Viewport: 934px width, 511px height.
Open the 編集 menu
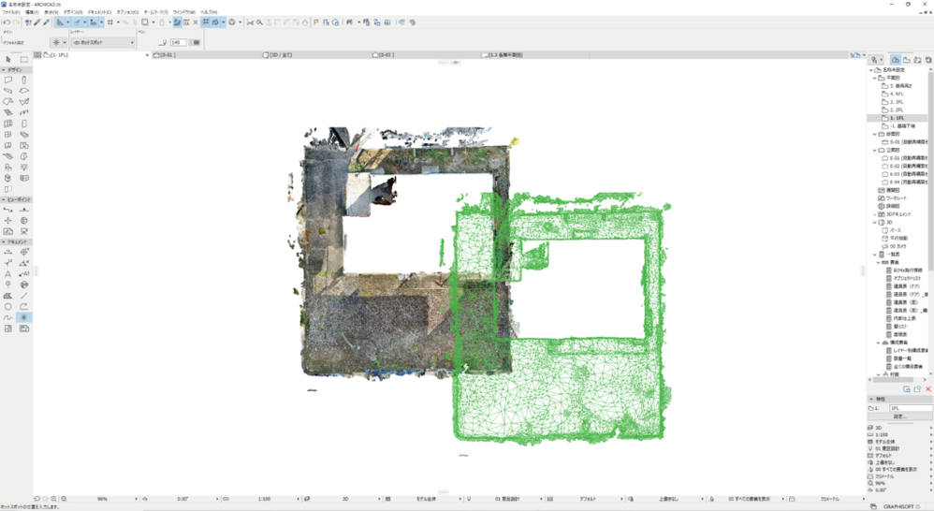pos(32,12)
